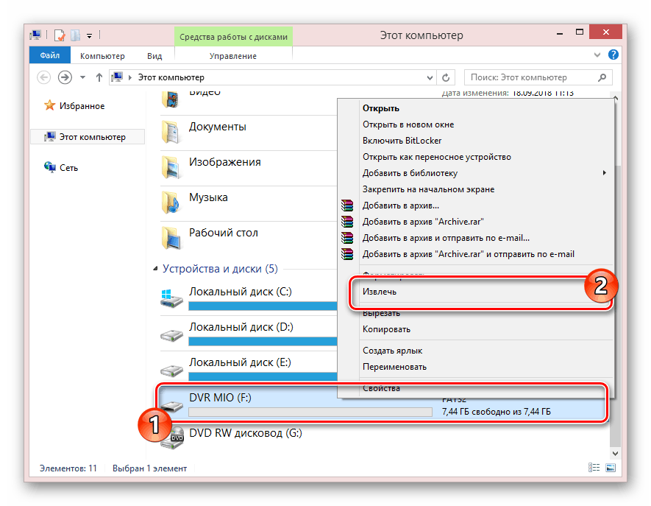The image size is (651, 506).
Task: Open the Файл menu button
Action: 50,56
